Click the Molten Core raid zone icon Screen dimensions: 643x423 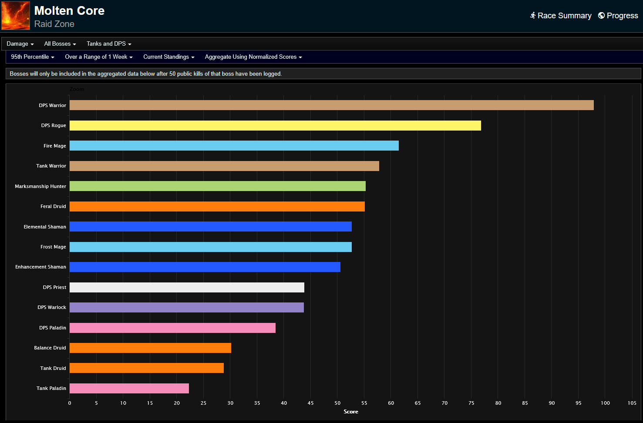15,15
